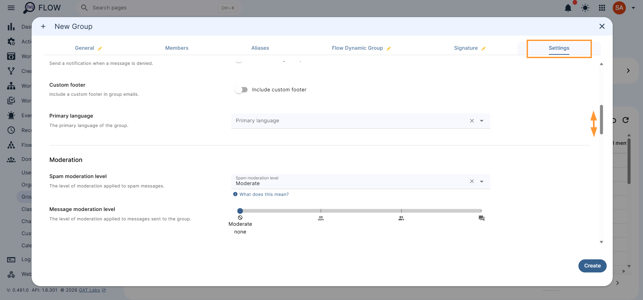Click the Flow nodes sidebar icon

point(11,145)
